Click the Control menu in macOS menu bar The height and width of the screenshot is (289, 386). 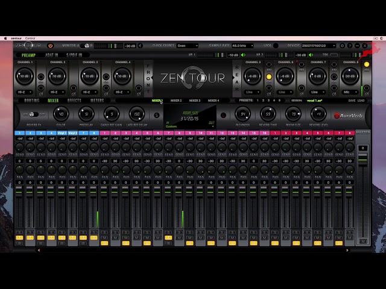tap(30, 39)
